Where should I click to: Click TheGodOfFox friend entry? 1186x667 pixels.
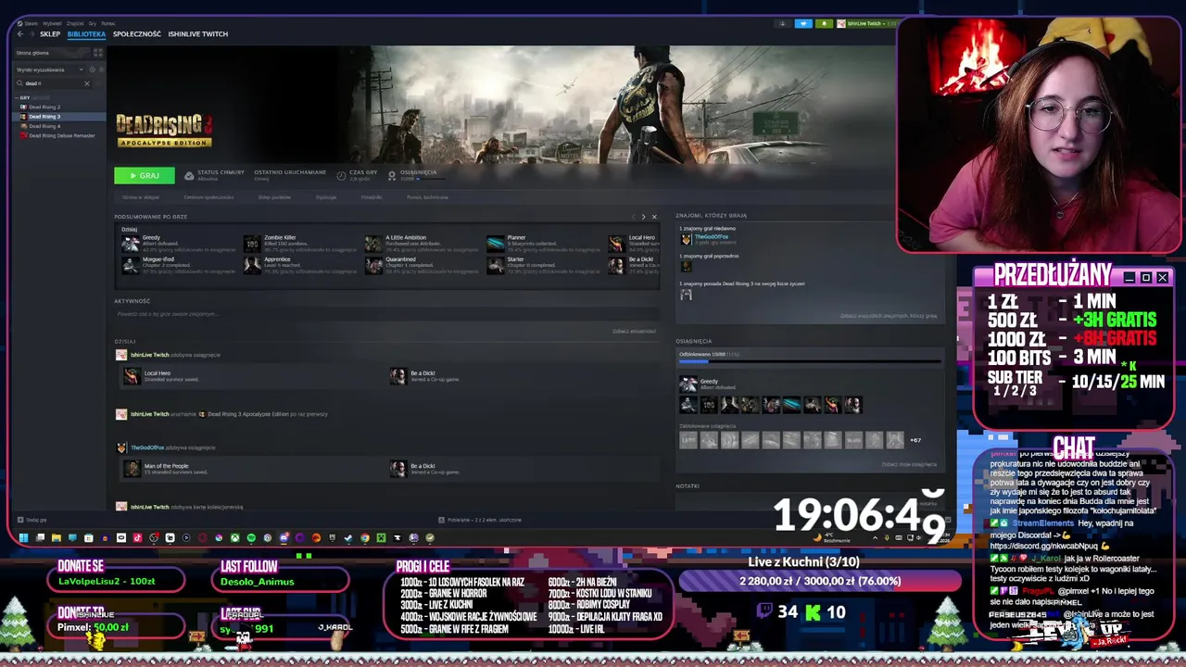click(712, 239)
